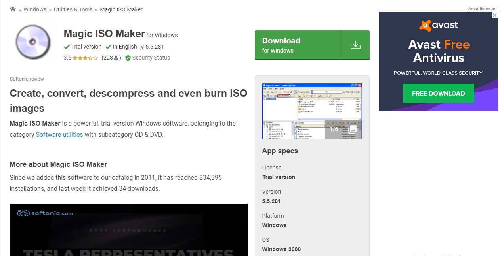
Task: Select the Windows value under Platform
Action: coord(274,225)
